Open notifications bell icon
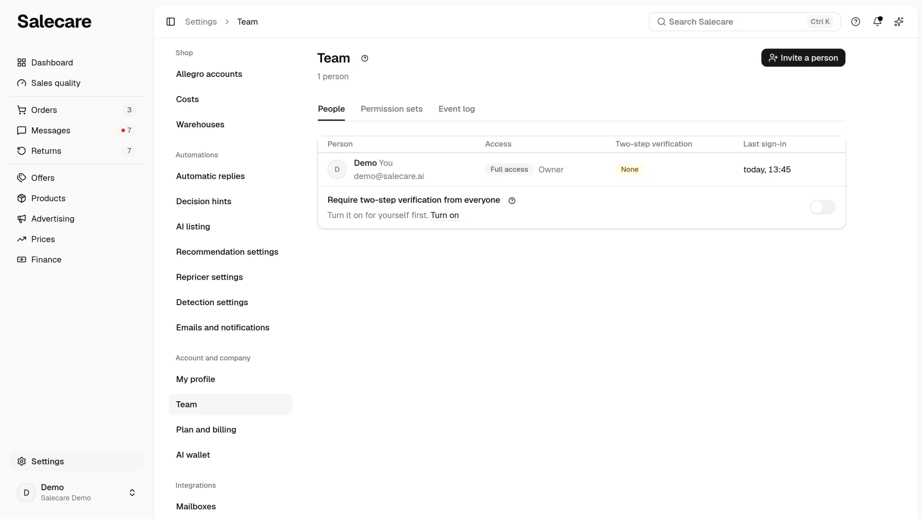Image resolution: width=923 pixels, height=519 pixels. [877, 22]
